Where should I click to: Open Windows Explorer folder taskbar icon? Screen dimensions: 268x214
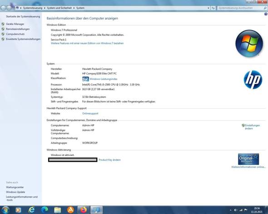(x=58, y=210)
